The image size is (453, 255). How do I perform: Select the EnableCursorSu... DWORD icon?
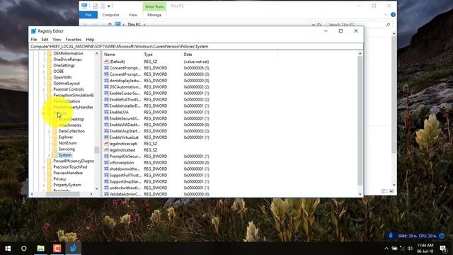click(106, 93)
